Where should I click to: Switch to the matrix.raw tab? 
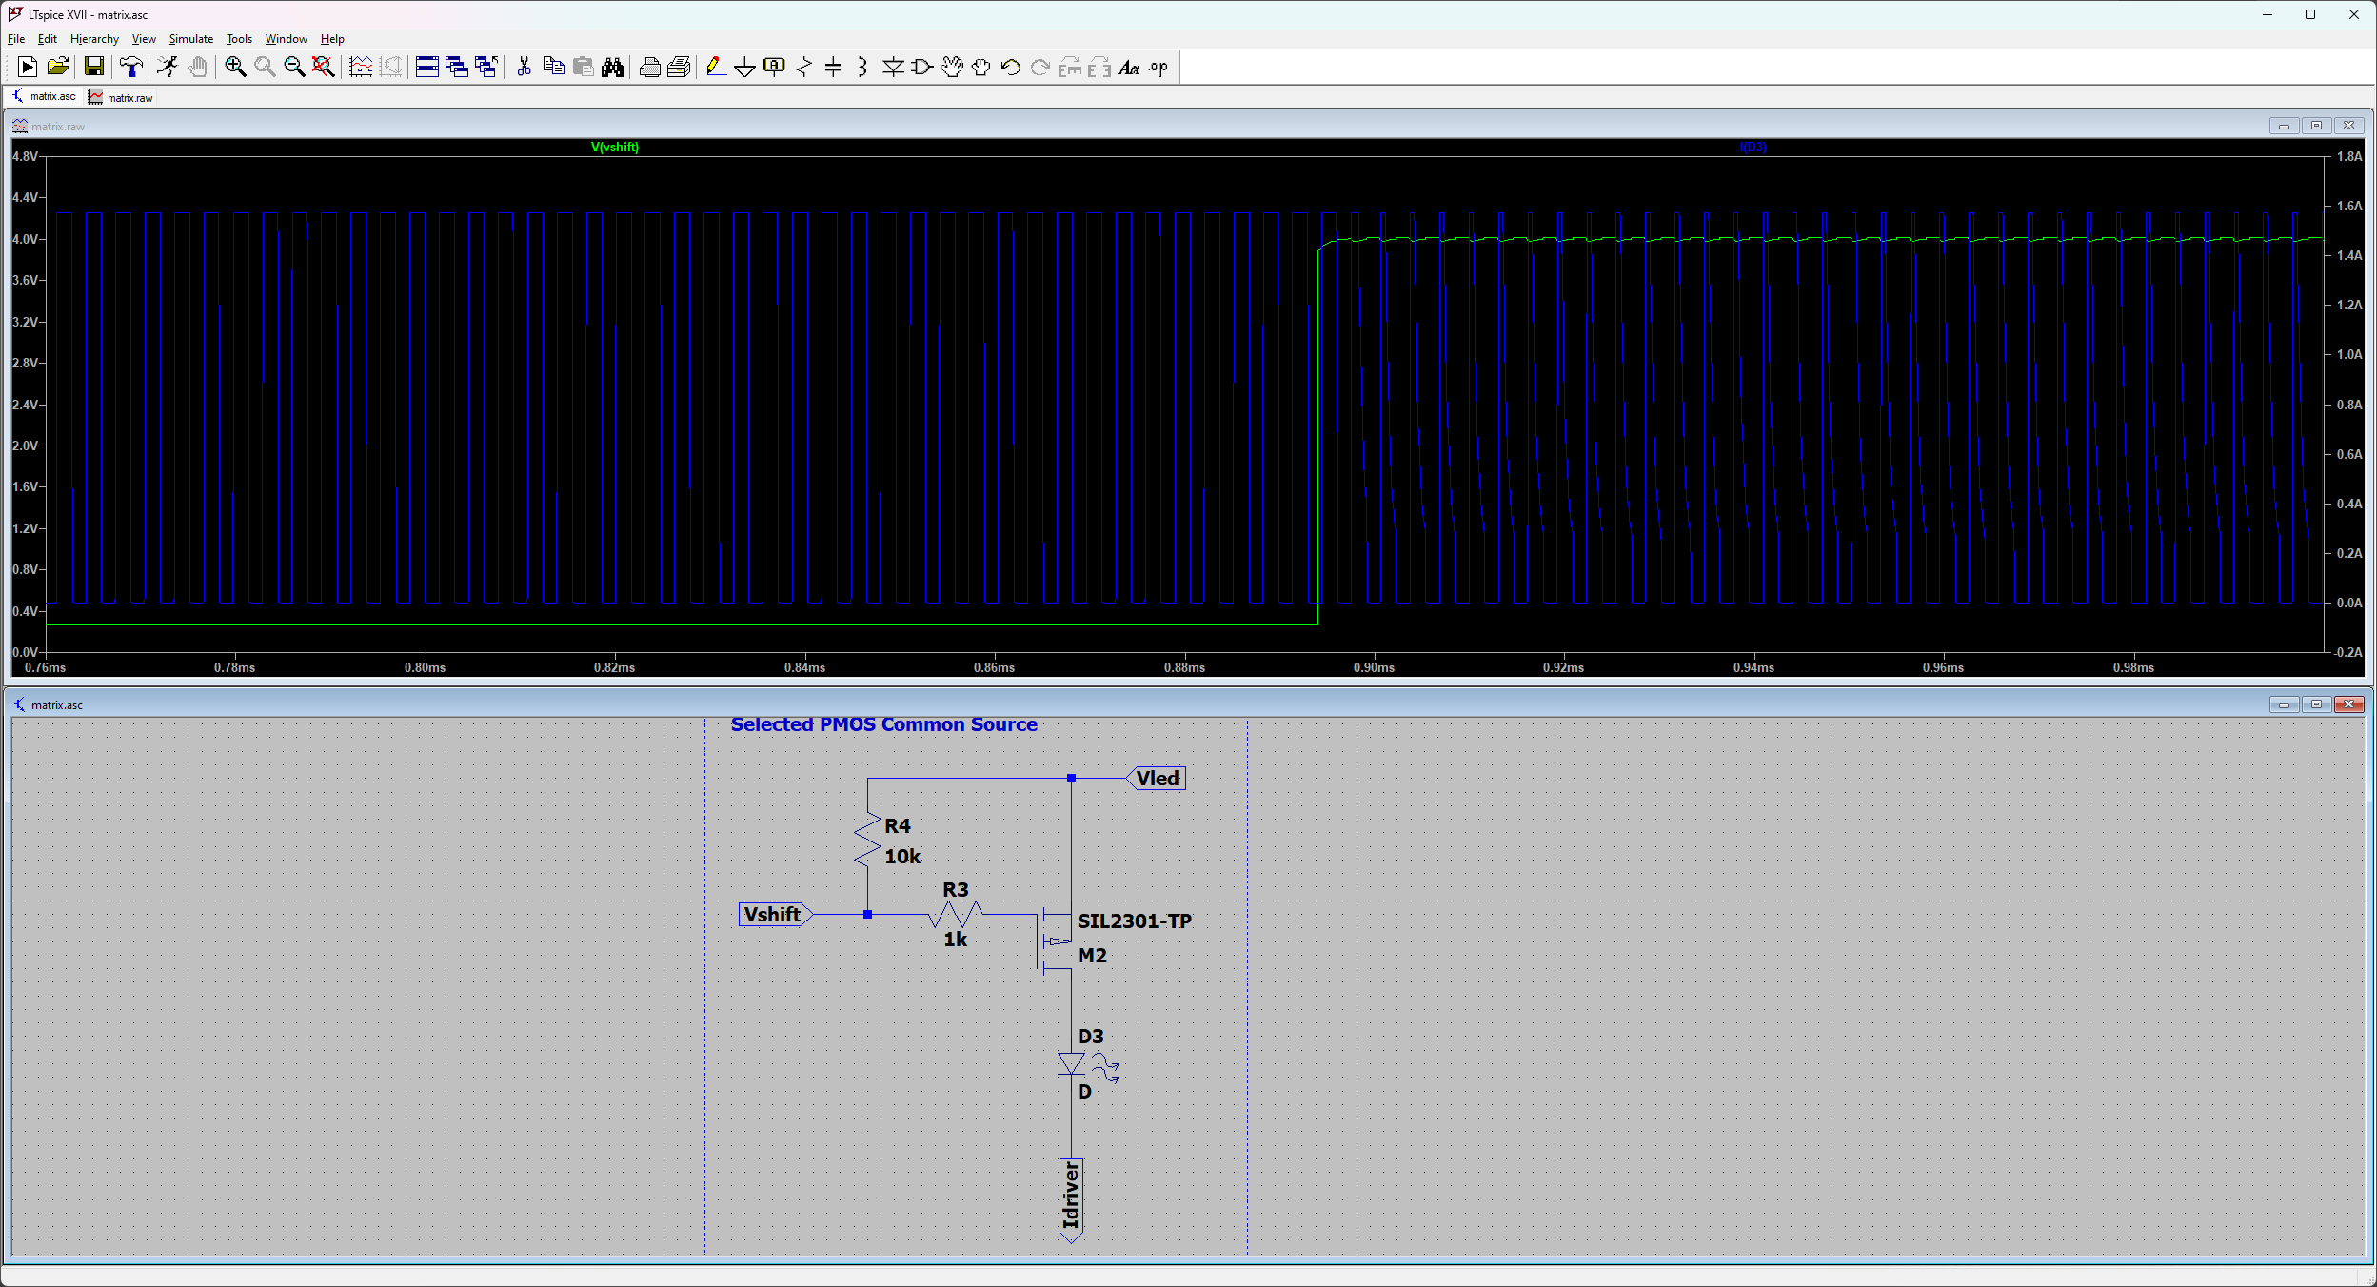click(x=121, y=97)
